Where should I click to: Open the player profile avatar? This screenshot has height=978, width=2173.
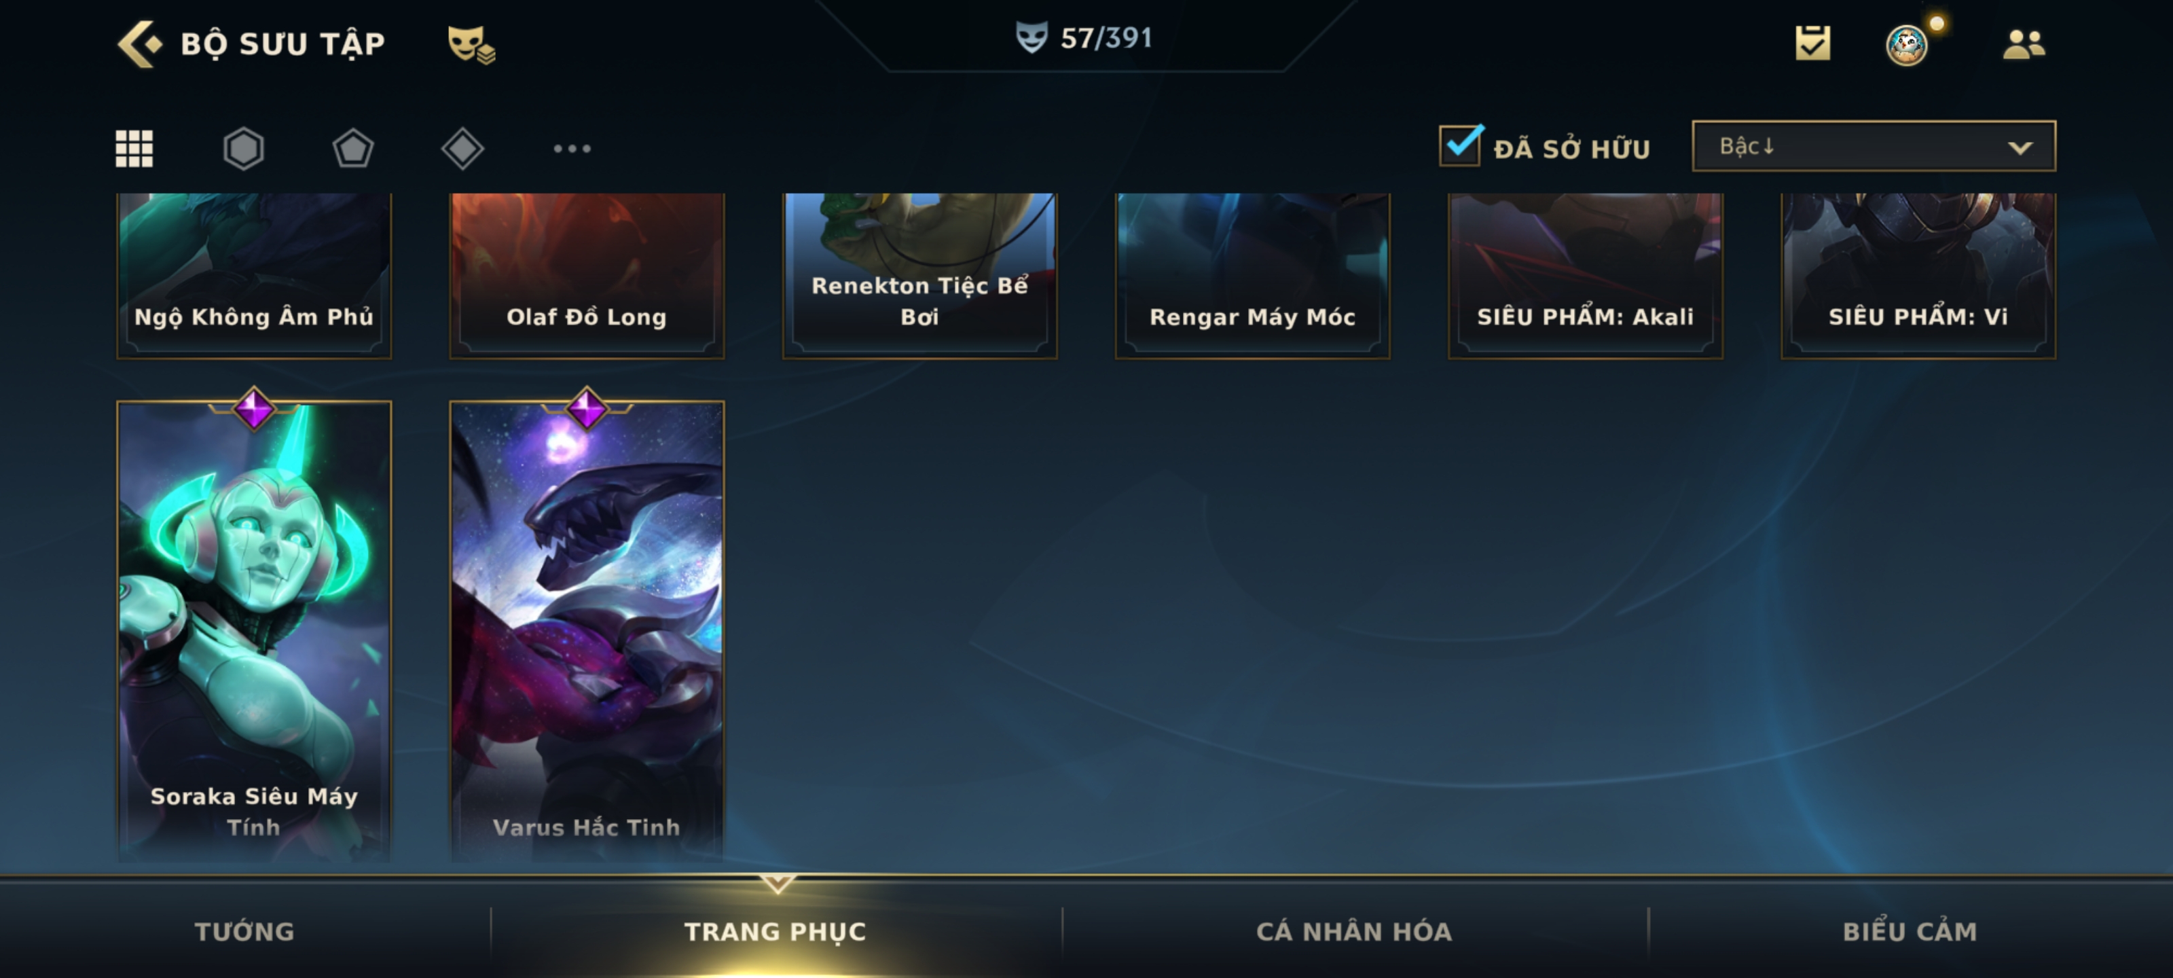(x=1906, y=45)
